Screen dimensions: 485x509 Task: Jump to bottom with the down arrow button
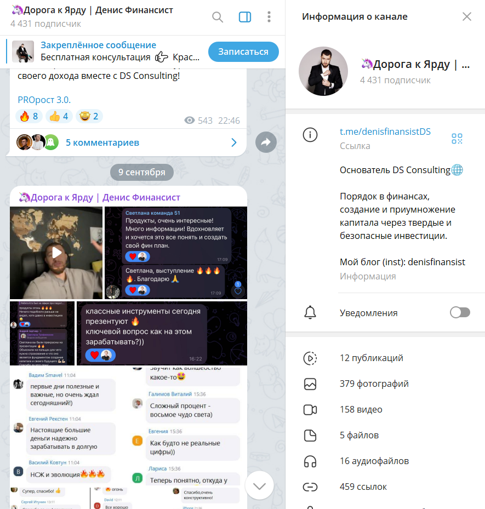pos(259,485)
